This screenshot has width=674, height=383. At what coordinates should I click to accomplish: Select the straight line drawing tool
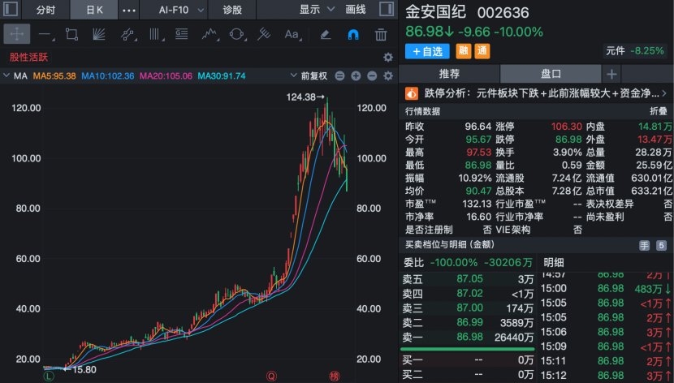(45, 34)
